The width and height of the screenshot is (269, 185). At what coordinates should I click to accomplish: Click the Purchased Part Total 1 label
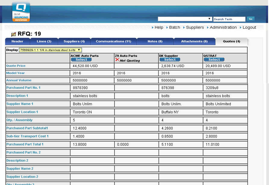[x=25, y=144]
